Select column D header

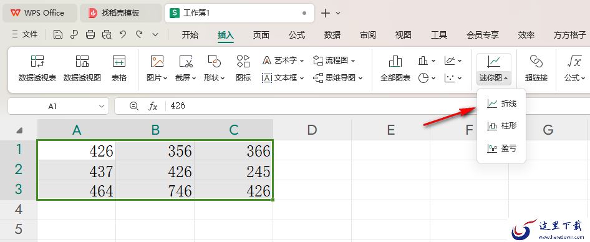point(312,130)
